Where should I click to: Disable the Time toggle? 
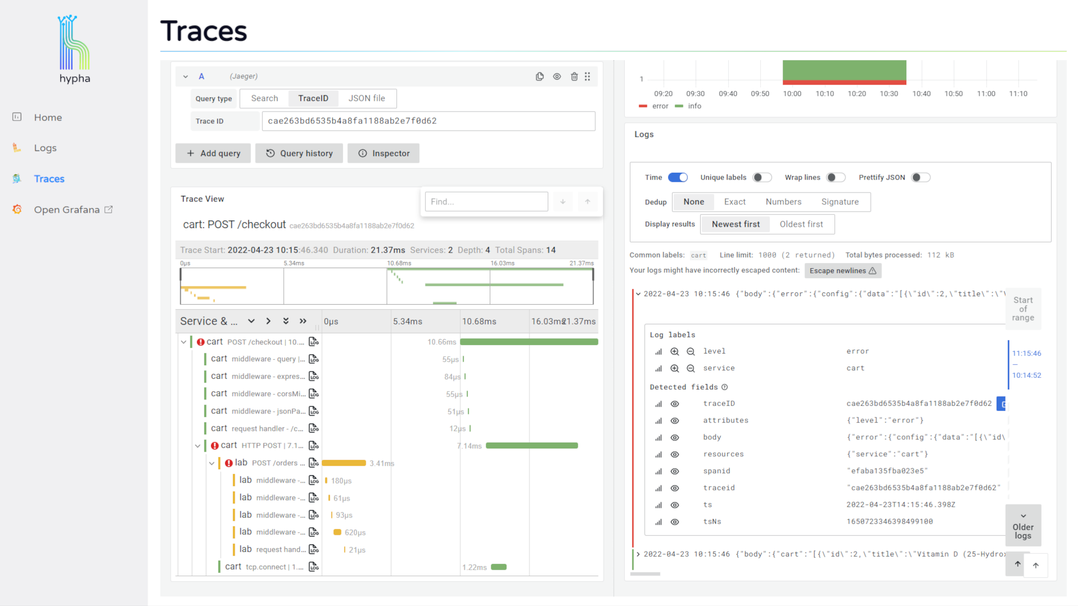click(678, 177)
